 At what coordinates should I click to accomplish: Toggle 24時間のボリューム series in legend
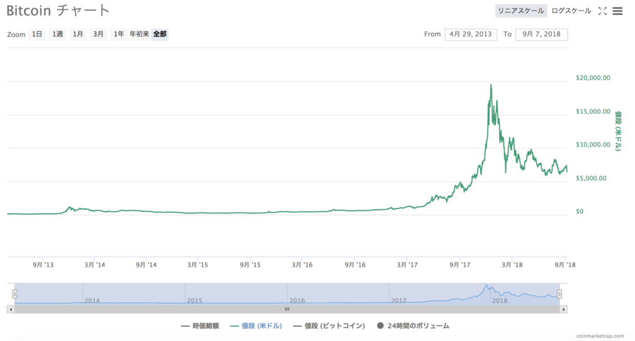click(413, 326)
